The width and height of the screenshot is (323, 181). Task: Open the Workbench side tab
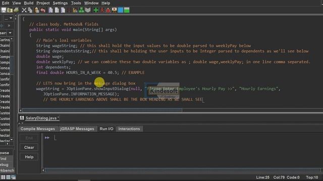pos(7,170)
